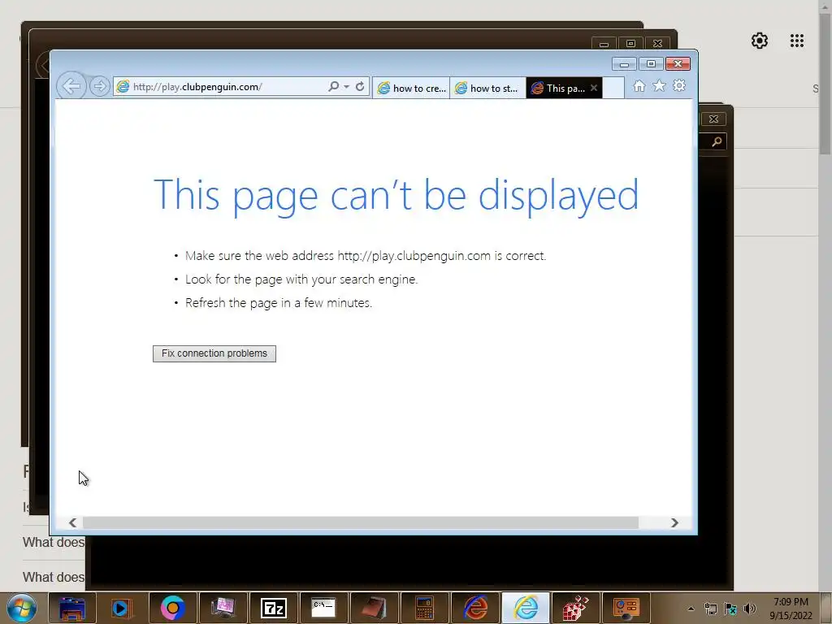
Task: Open the Calculator taskbar icon
Action: click(x=424, y=608)
